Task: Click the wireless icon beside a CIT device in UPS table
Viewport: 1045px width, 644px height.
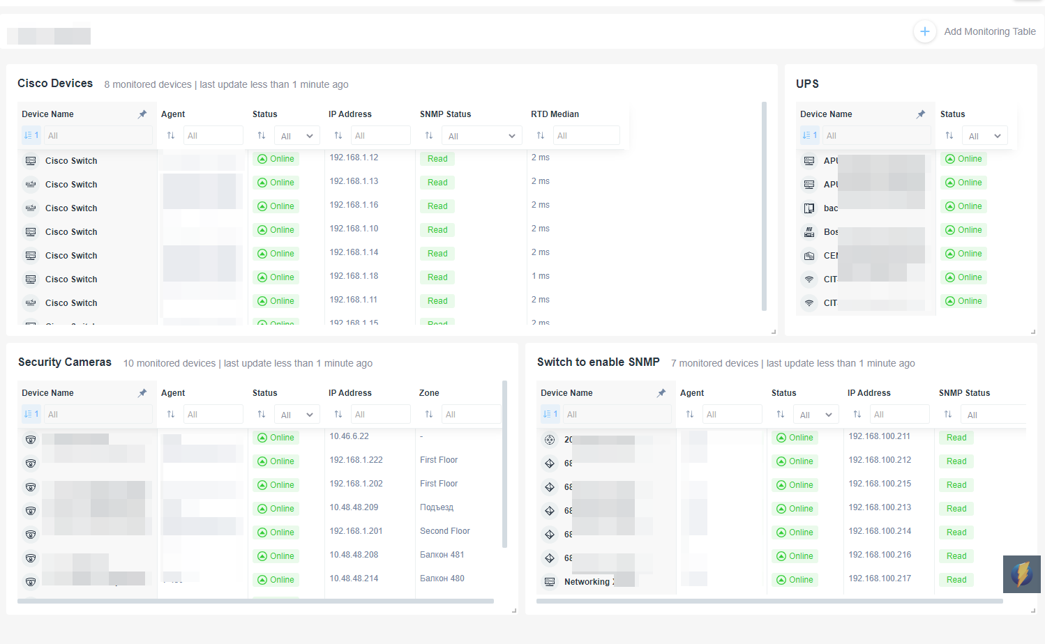Action: [x=809, y=278]
